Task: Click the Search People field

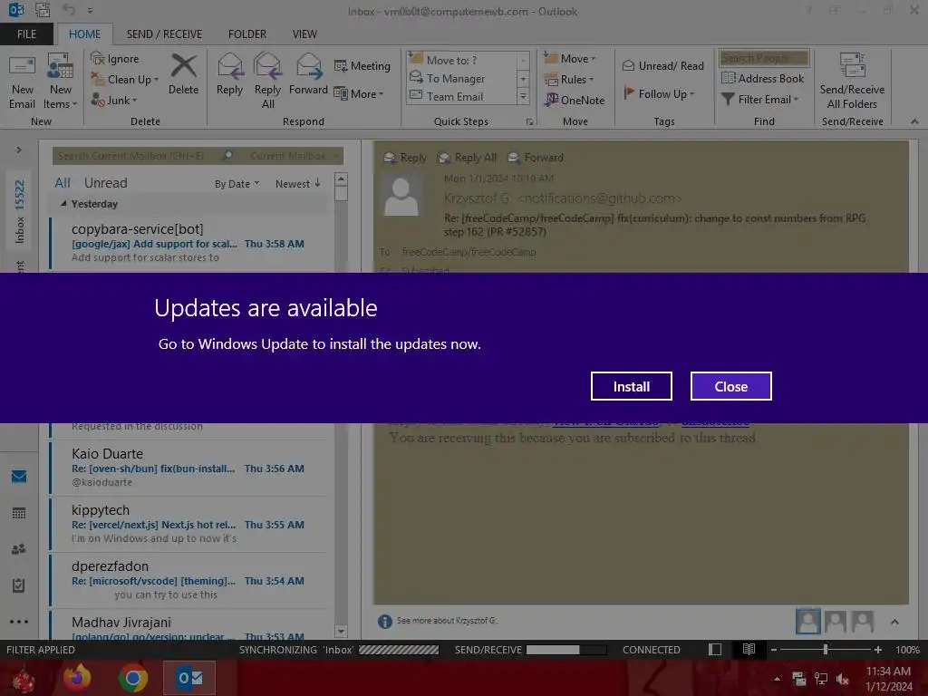Action: pyautogui.click(x=763, y=58)
